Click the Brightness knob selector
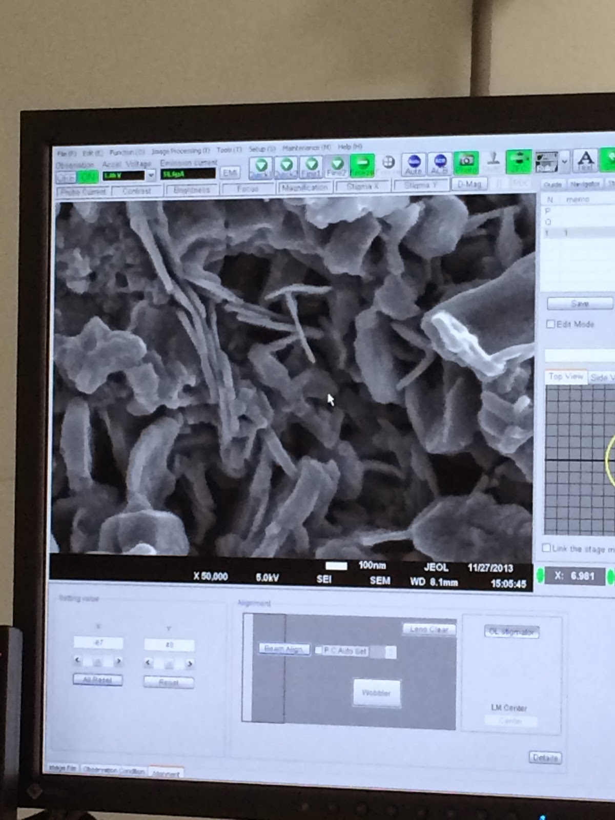The image size is (615, 820). tap(192, 190)
